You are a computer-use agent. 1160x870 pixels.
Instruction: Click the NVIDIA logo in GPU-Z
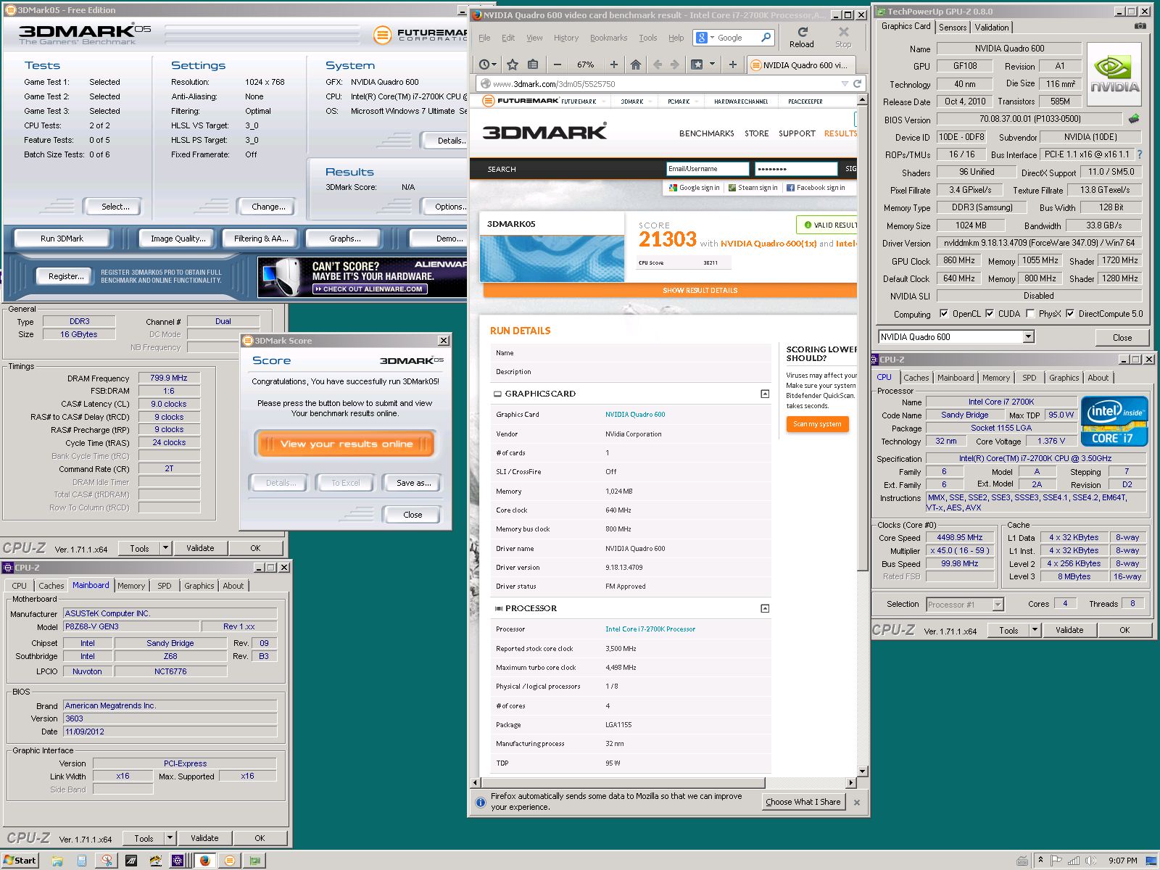(x=1114, y=75)
